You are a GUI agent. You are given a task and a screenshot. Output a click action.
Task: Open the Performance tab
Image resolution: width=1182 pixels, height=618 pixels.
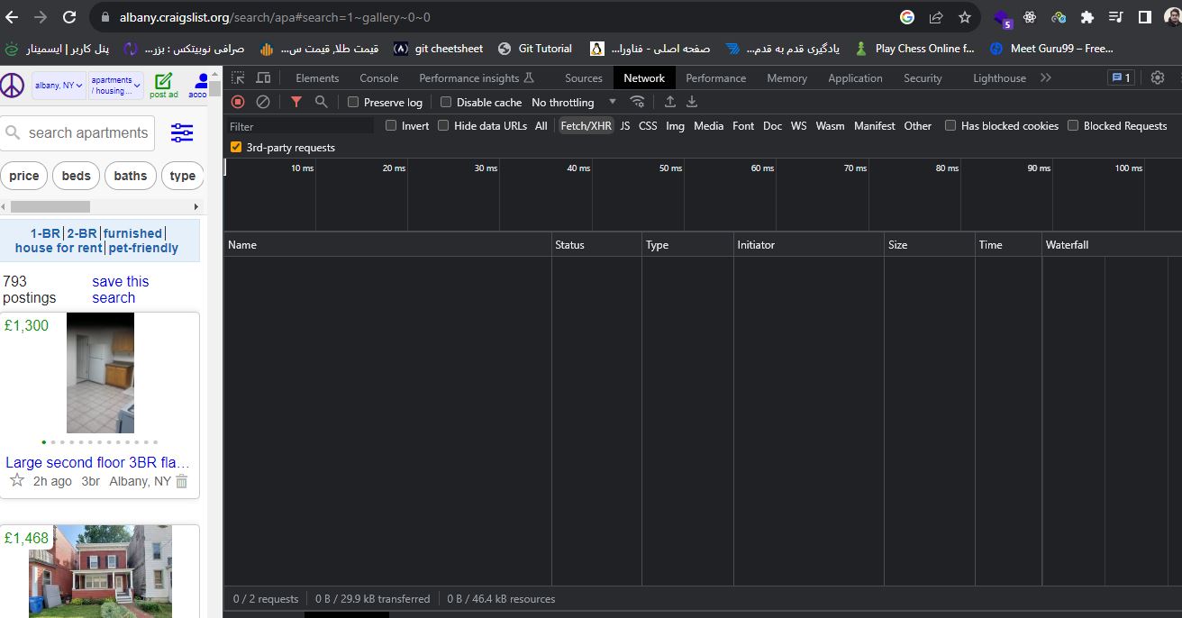tap(716, 78)
